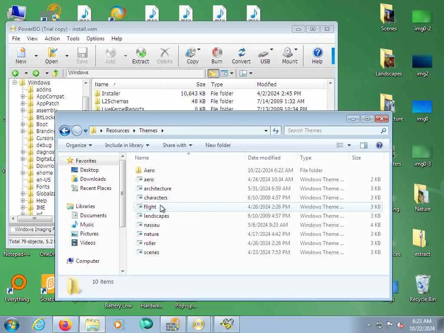Collapse the Windows root tree node
Screen dimensions: 444x333
(14, 82)
